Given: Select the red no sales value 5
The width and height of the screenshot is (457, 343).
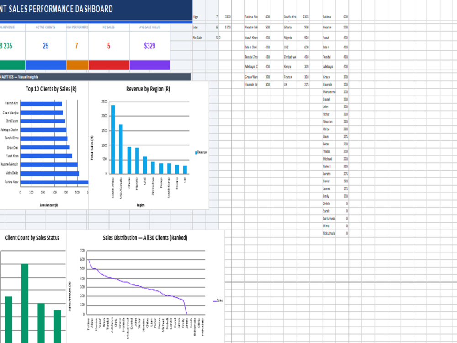Looking at the screenshot, I should (109, 46).
